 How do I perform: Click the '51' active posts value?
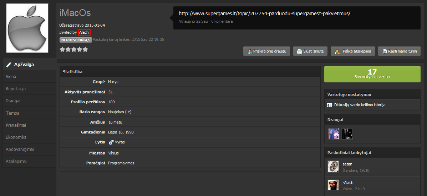tap(110, 92)
